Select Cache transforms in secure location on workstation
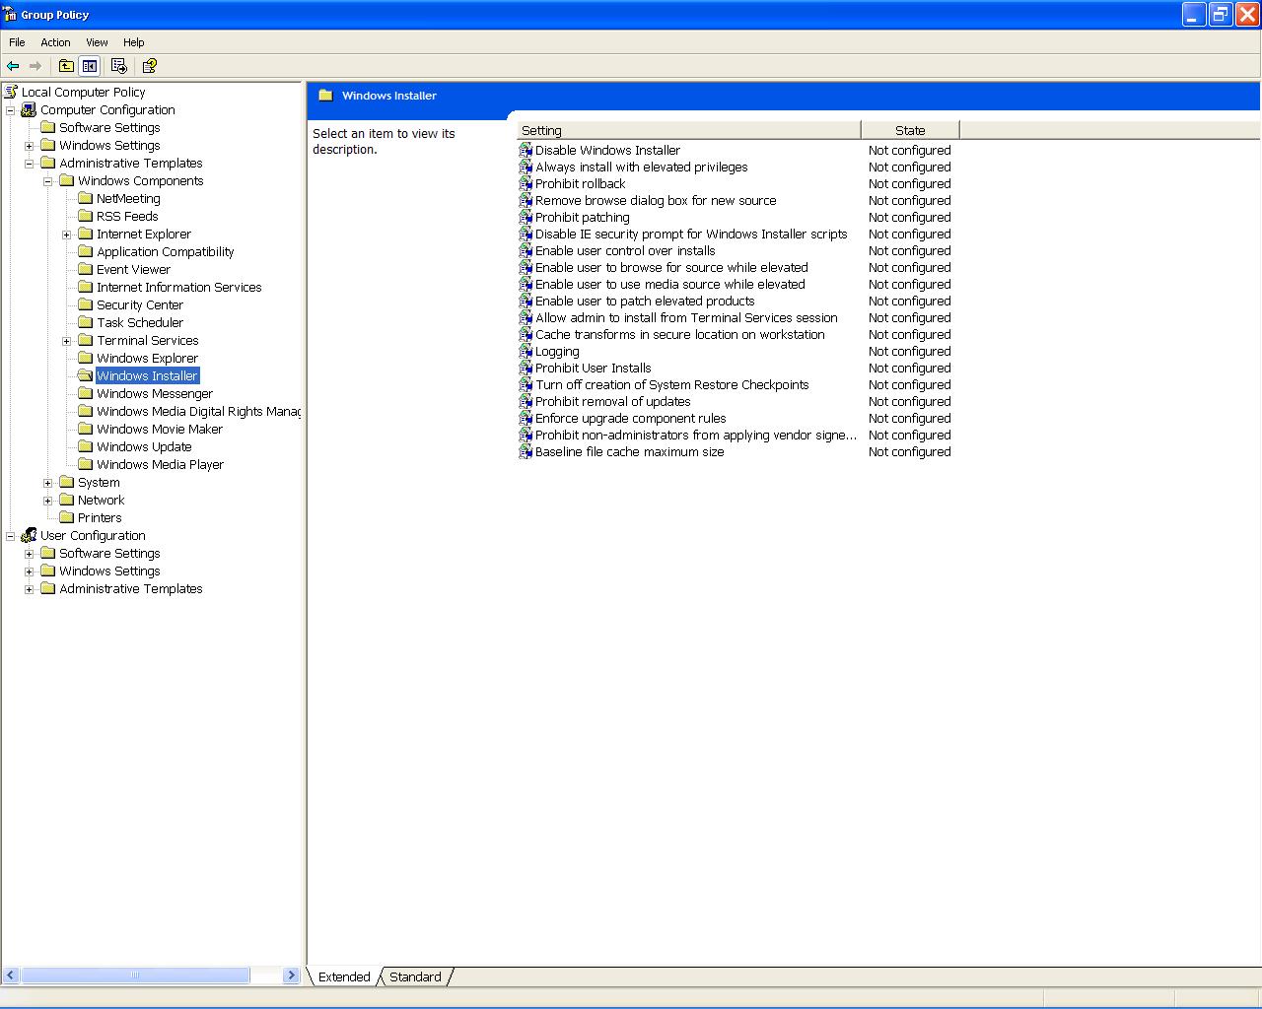This screenshot has width=1262, height=1009. [x=680, y=334]
